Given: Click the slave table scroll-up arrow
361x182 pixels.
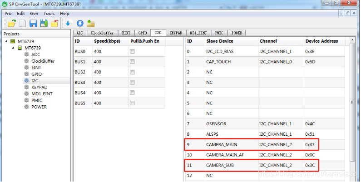Looking at the screenshot, I should tap(352, 40).
